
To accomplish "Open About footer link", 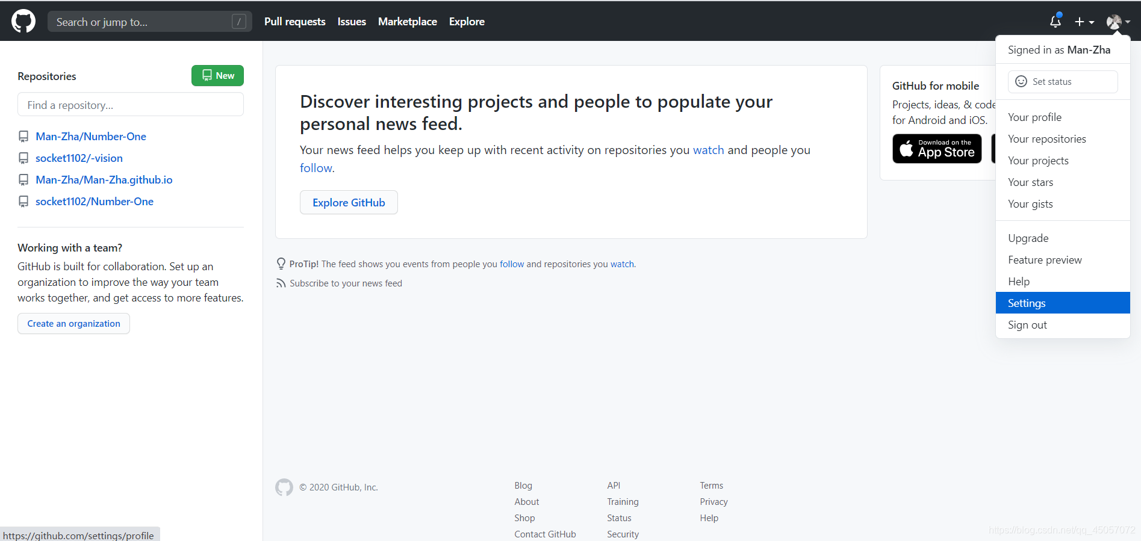I will (x=527, y=501).
